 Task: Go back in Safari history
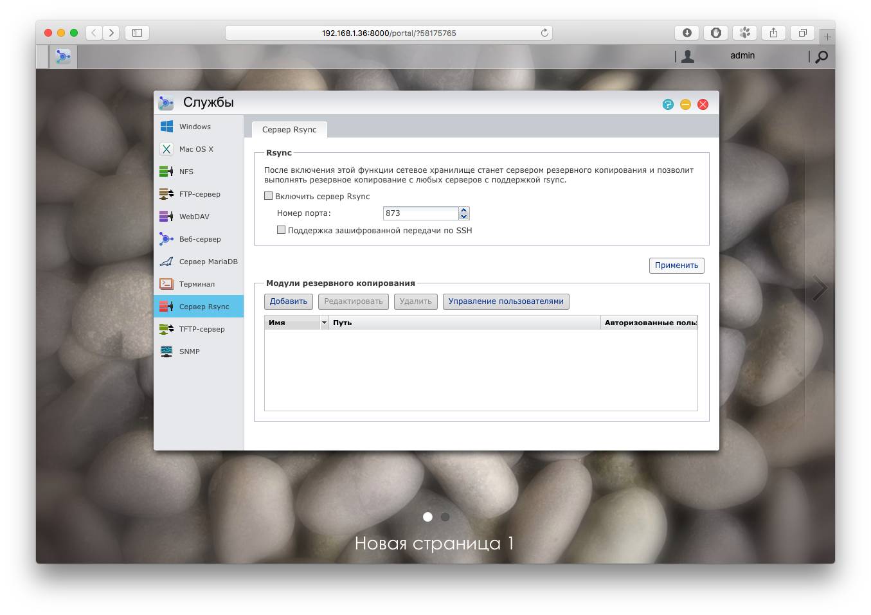[x=94, y=33]
